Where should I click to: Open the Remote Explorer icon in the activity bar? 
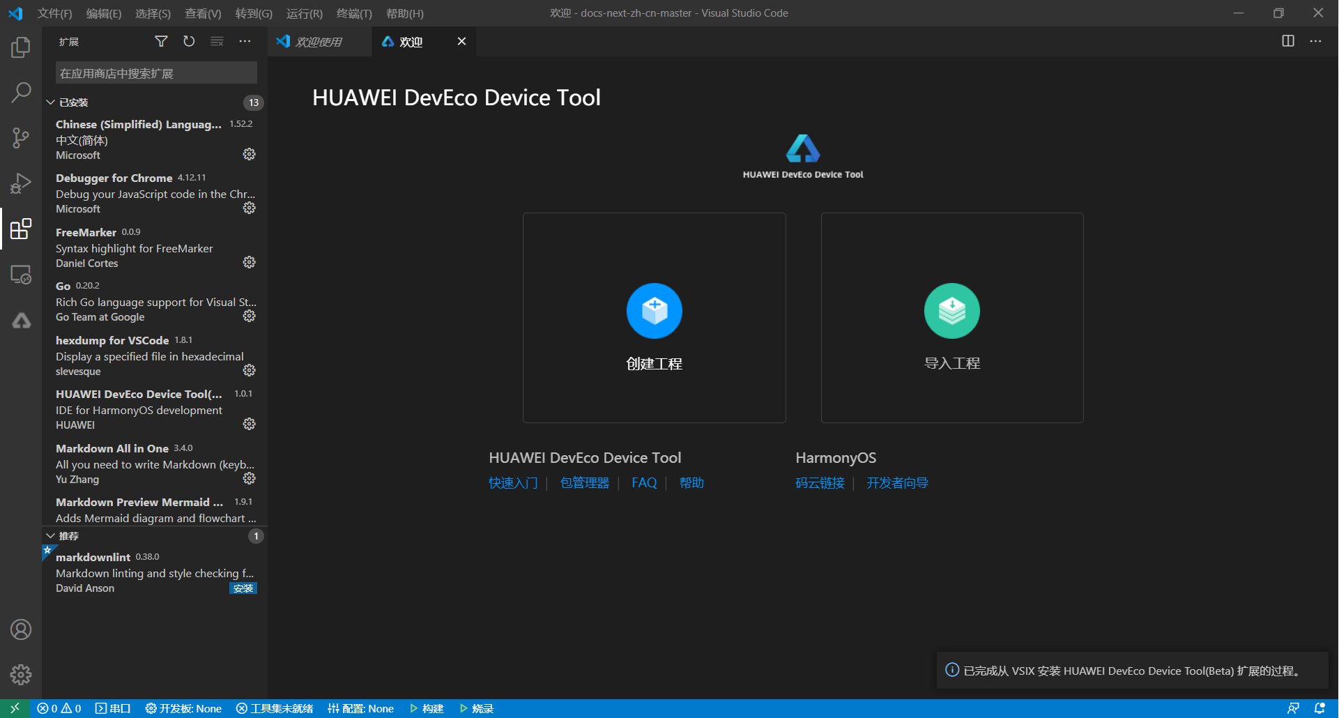click(21, 275)
